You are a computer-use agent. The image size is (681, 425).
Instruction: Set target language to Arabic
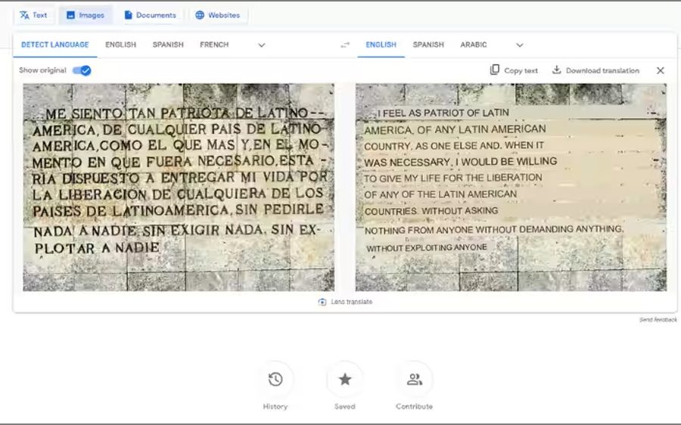474,45
